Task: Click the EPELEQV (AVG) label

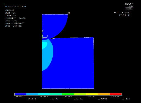Action: pyautogui.click(x=15, y=18)
